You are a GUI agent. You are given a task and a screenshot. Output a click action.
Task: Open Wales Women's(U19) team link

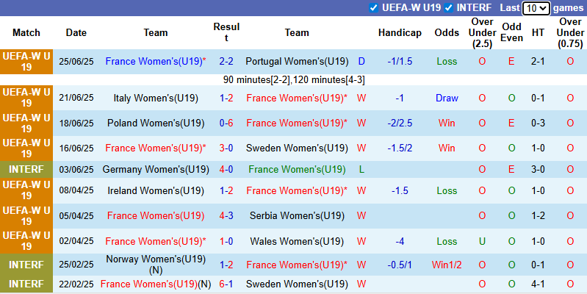click(297, 241)
